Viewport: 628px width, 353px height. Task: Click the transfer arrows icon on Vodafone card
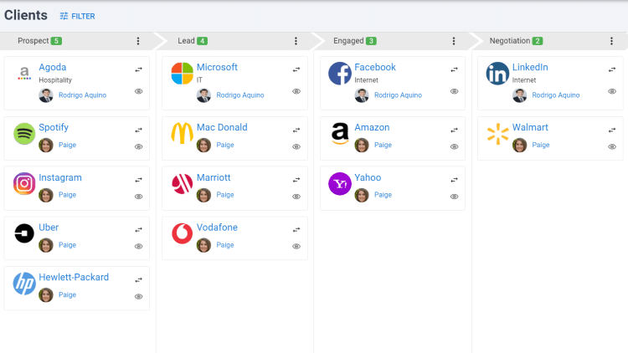click(x=296, y=230)
